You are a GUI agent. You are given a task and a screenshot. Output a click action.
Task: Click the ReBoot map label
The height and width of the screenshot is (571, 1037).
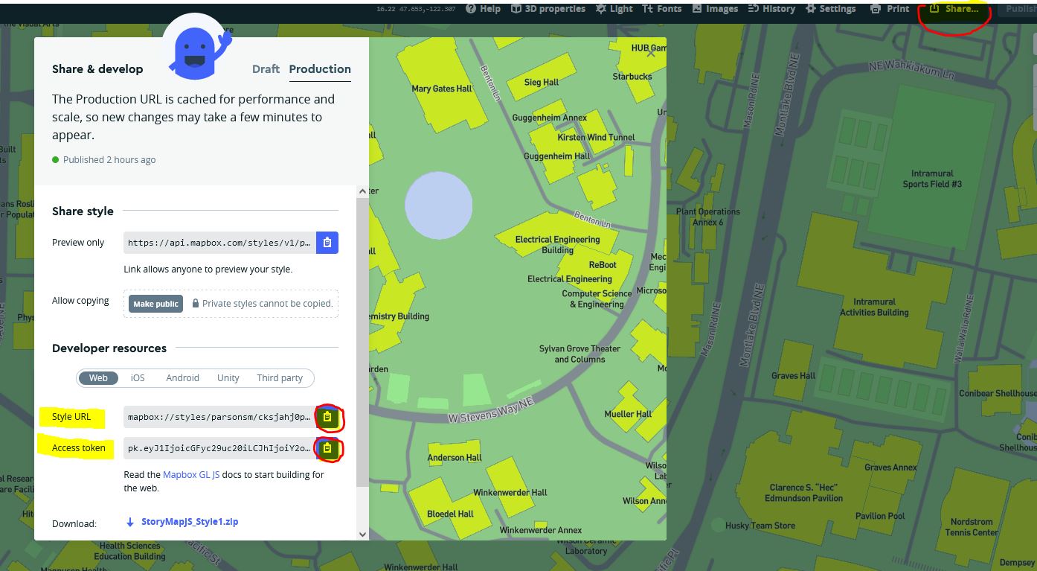tap(603, 265)
